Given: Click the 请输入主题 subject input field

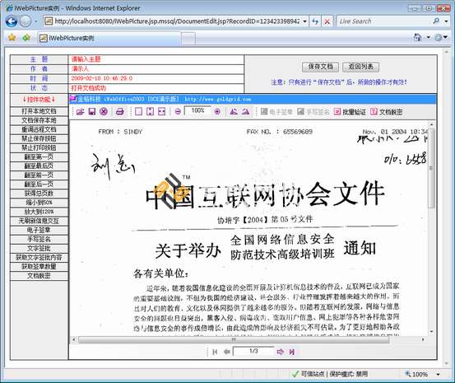Looking at the screenshot, I should [x=156, y=59].
